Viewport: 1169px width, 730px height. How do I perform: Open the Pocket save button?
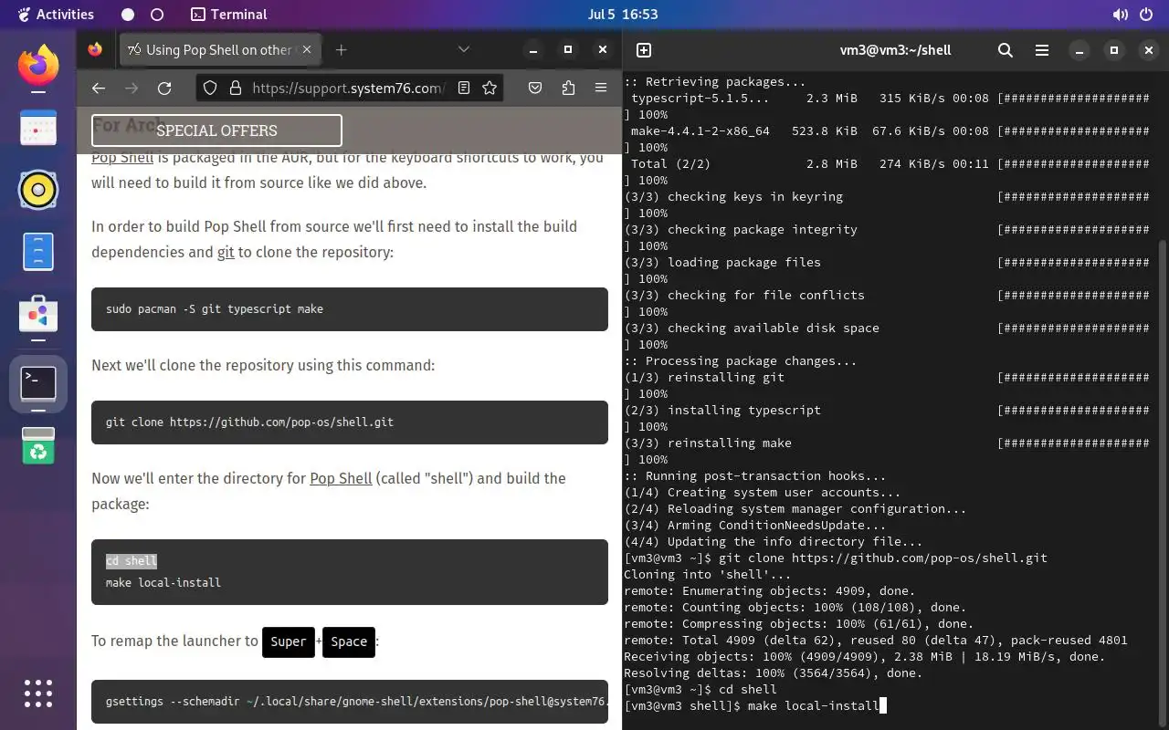pos(536,88)
